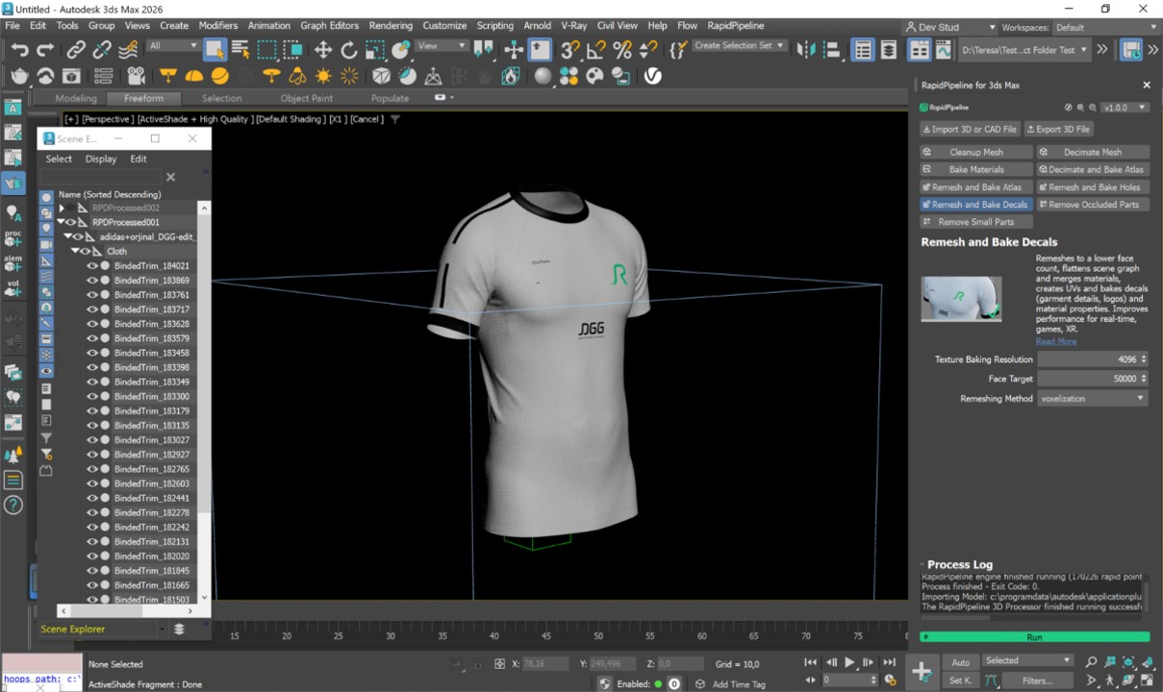Toggle eye icon for Cloth node
Viewport: 1163px width, 692px height.
click(85, 251)
